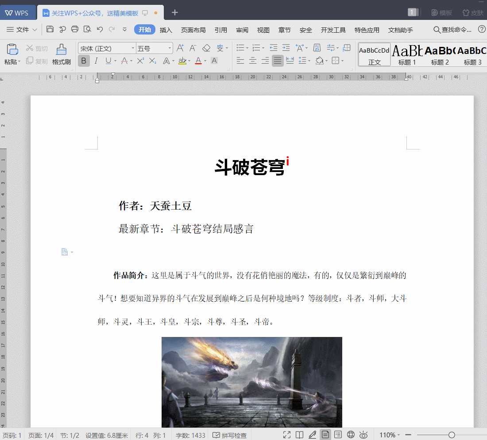Click the 皮肤 skin button

point(473,13)
